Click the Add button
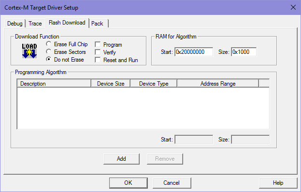Screen dimensions: 301x192 pos(121,159)
